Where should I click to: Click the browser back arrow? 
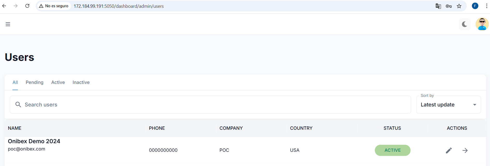click(4, 6)
